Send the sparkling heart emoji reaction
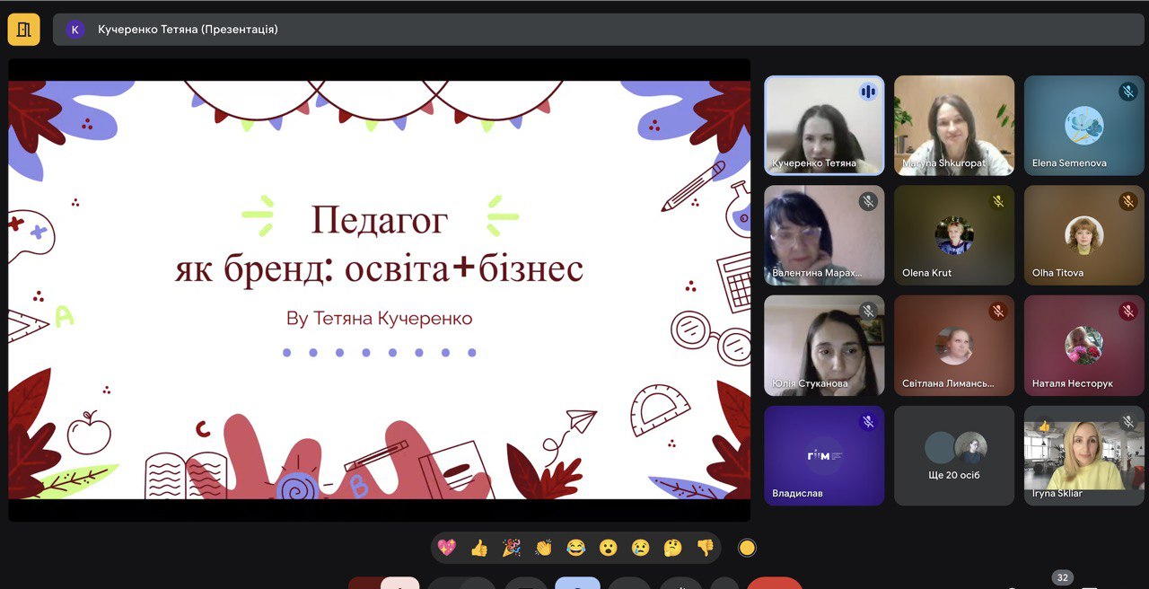Viewport: 1149px width, 589px height. click(446, 547)
